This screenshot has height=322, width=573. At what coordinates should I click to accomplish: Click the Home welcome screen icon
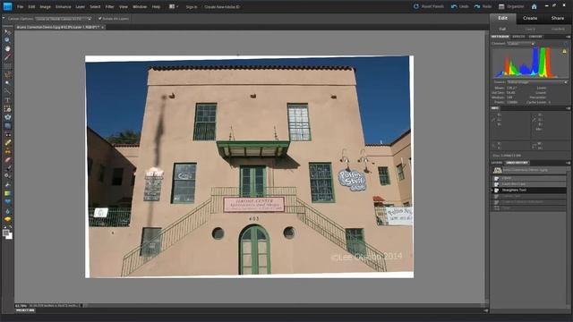(x=534, y=6)
